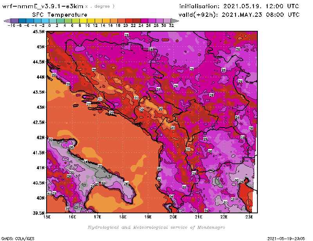
Task: Select the legend value 0
Action: pos(49,26)
